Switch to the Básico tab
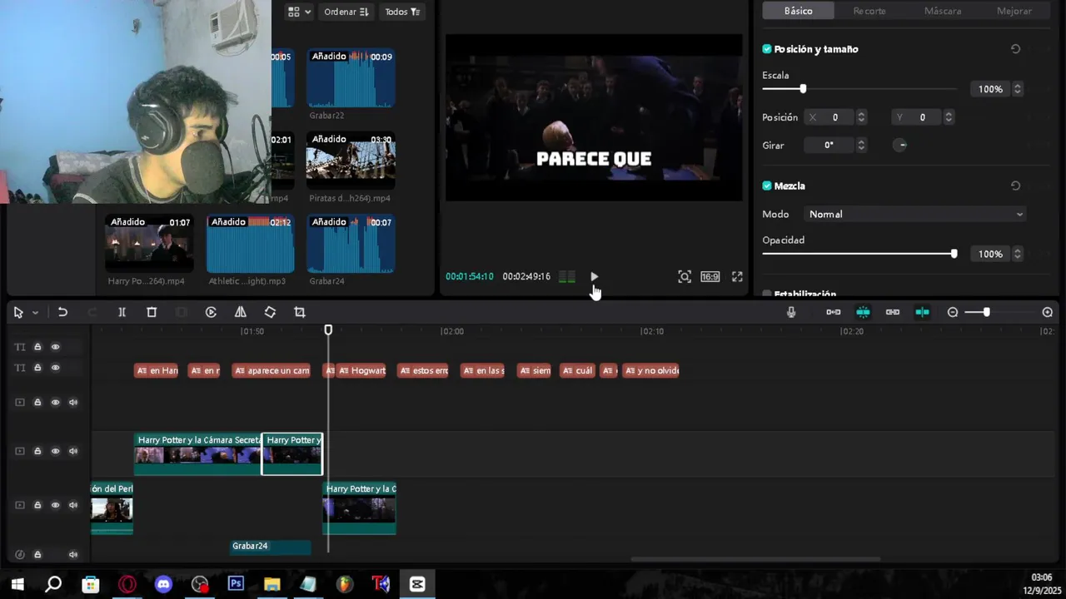Image resolution: width=1066 pixels, height=599 pixels. click(x=798, y=11)
